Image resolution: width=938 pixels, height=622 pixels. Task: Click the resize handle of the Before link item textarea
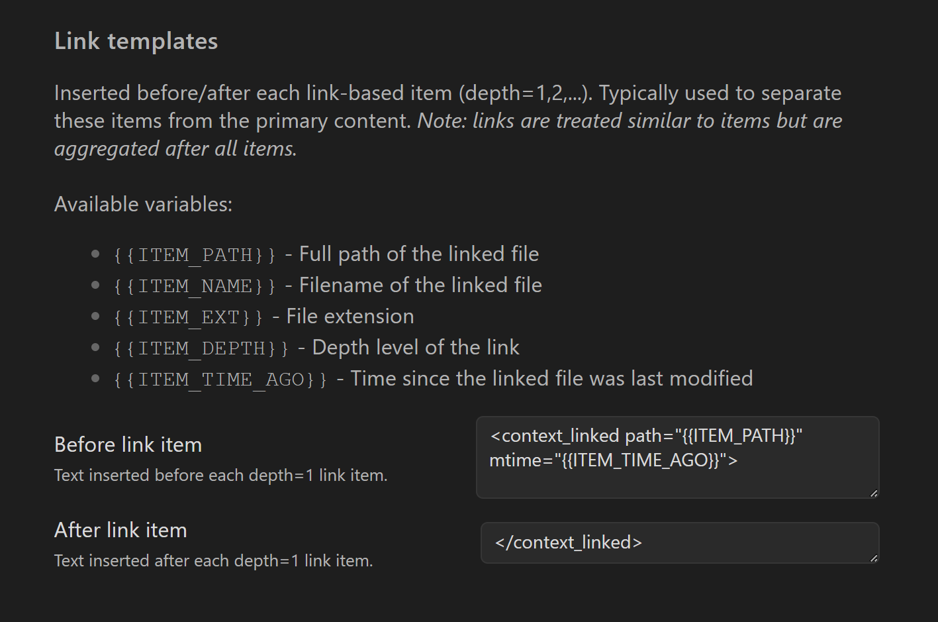tap(872, 492)
